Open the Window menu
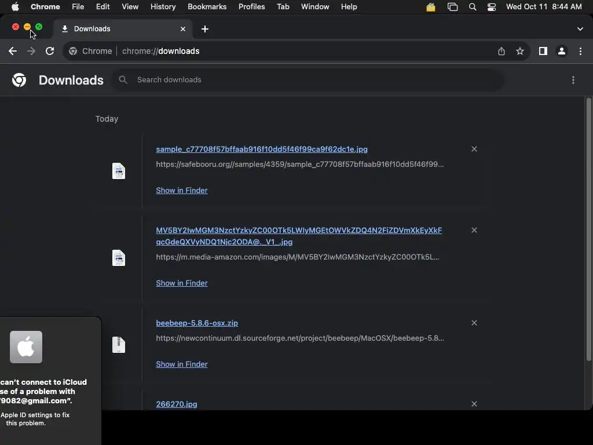 pos(315,7)
